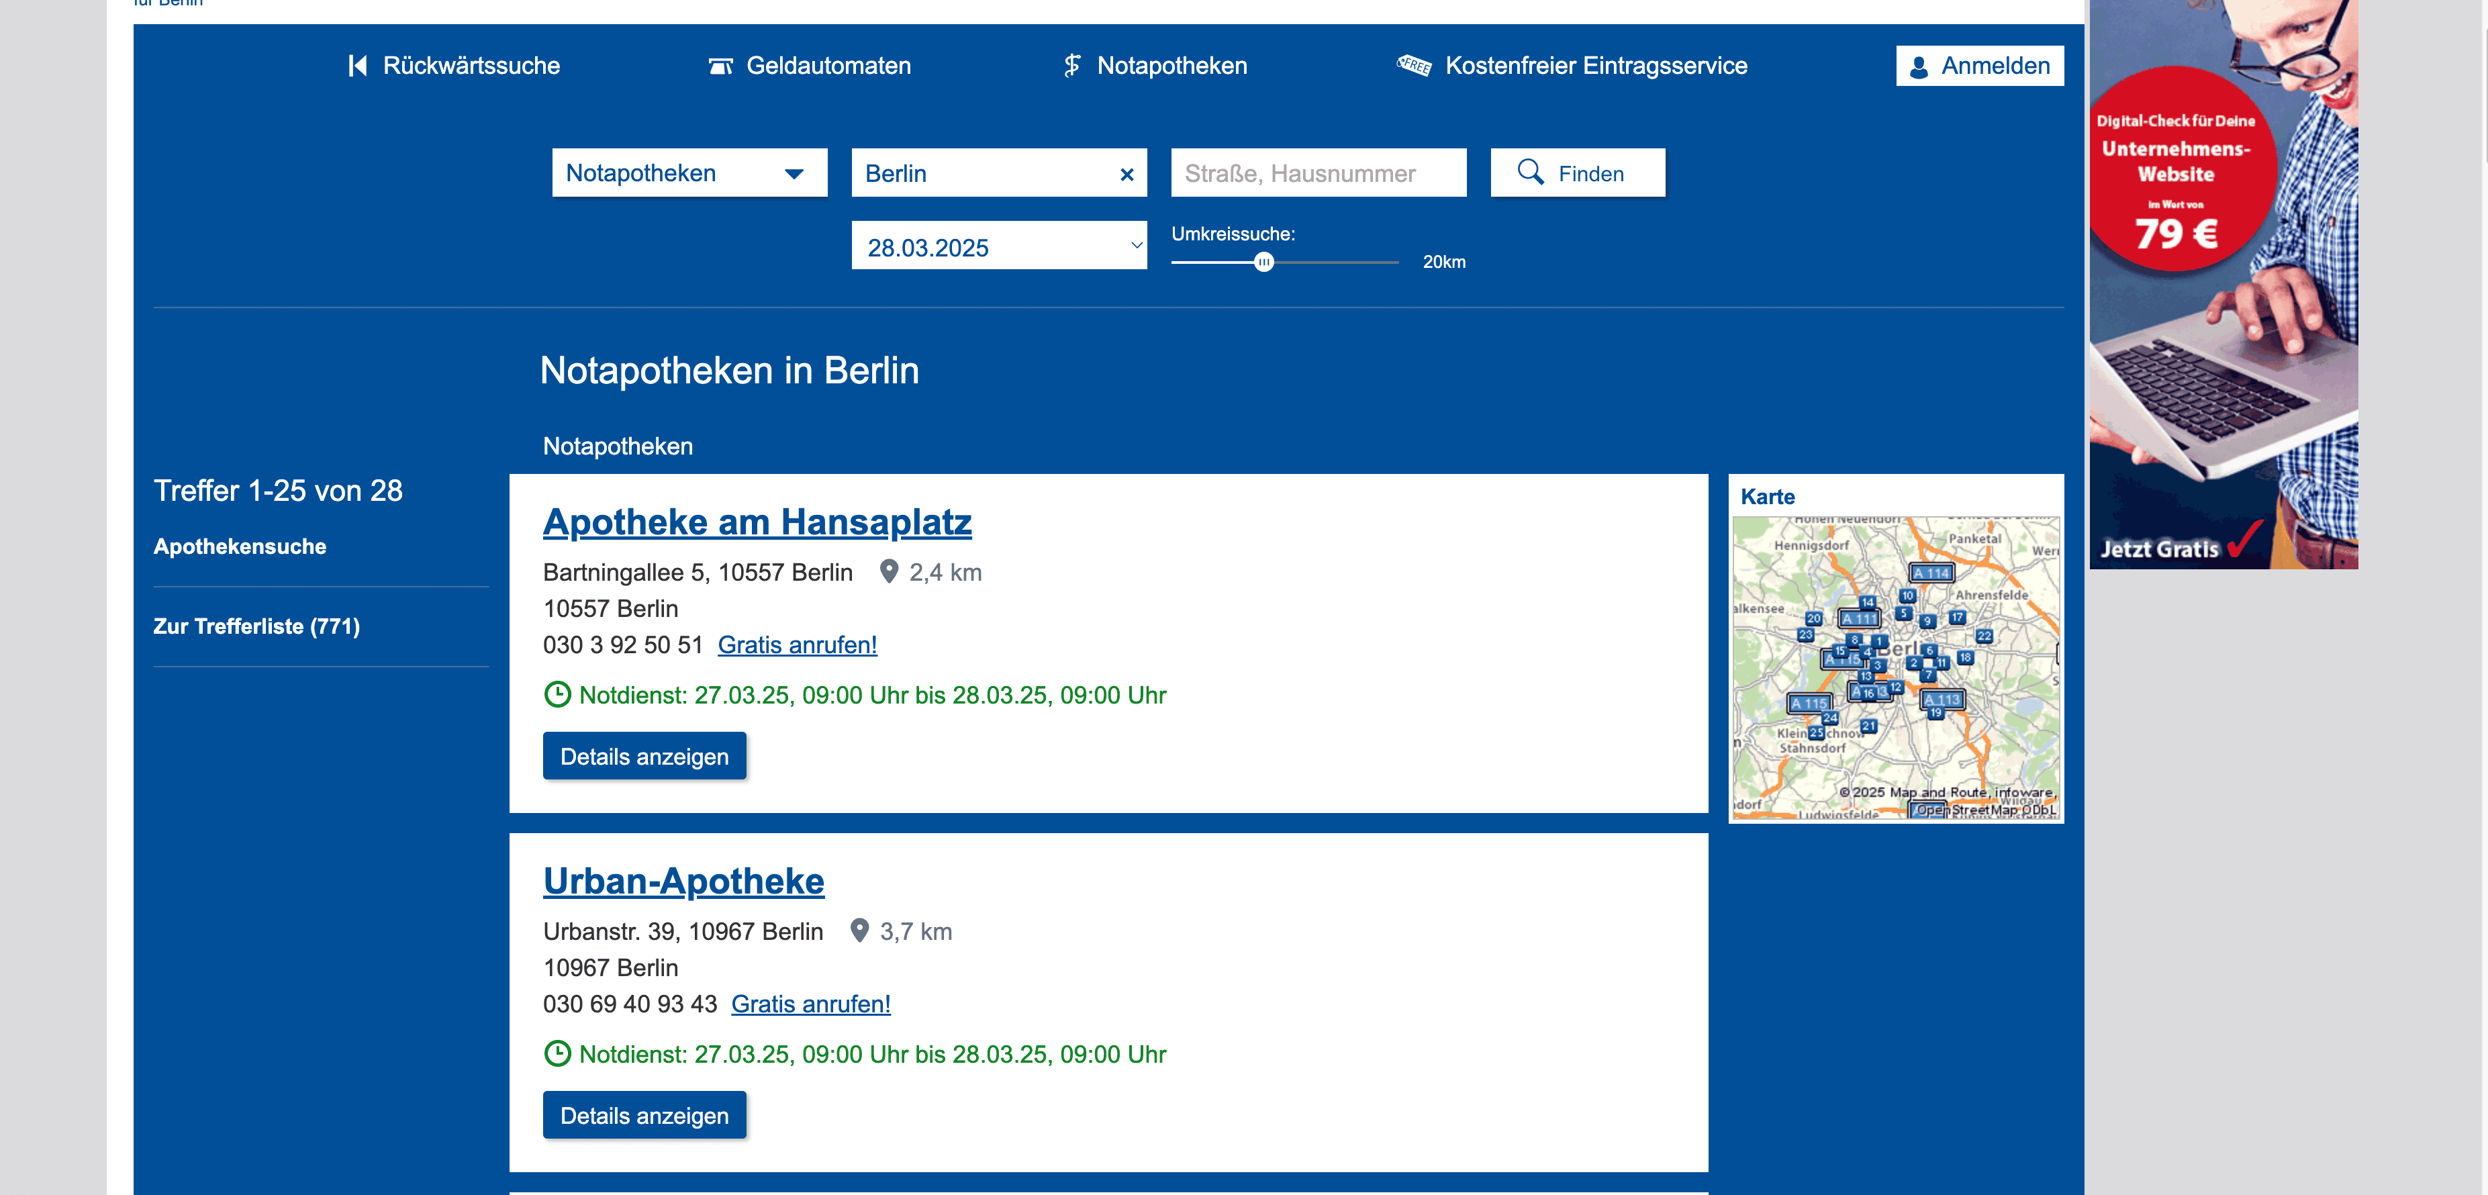Click the Rückwärtssuche skip-back icon

pos(357,66)
